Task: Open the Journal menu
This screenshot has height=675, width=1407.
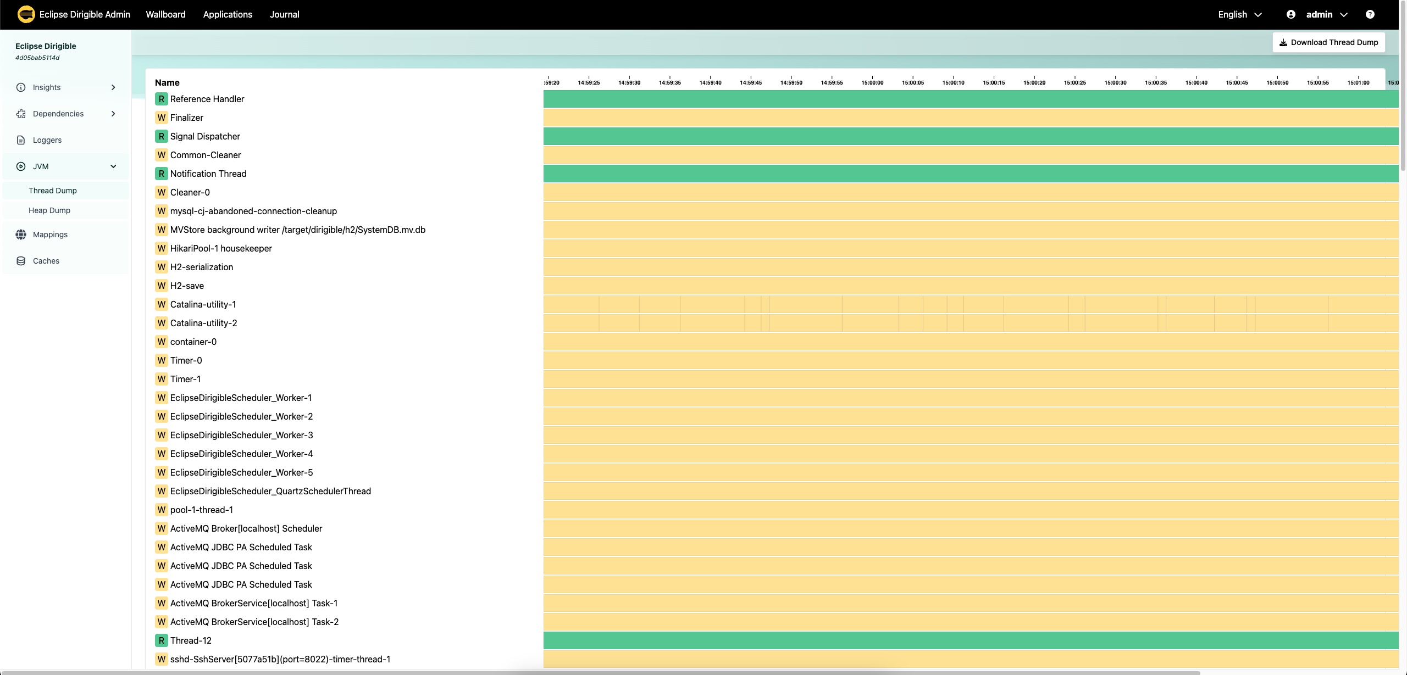Action: point(285,14)
